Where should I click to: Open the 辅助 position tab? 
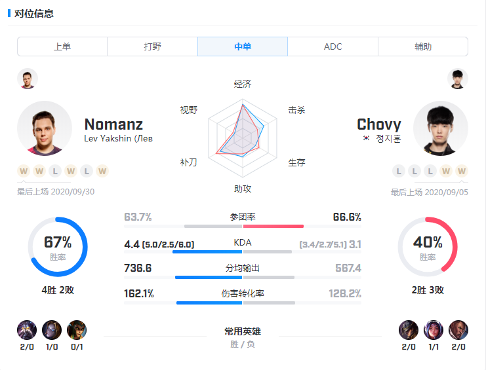423,46
